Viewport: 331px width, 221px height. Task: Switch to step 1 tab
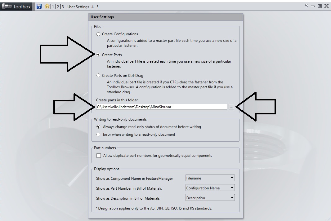(x=53, y=7)
